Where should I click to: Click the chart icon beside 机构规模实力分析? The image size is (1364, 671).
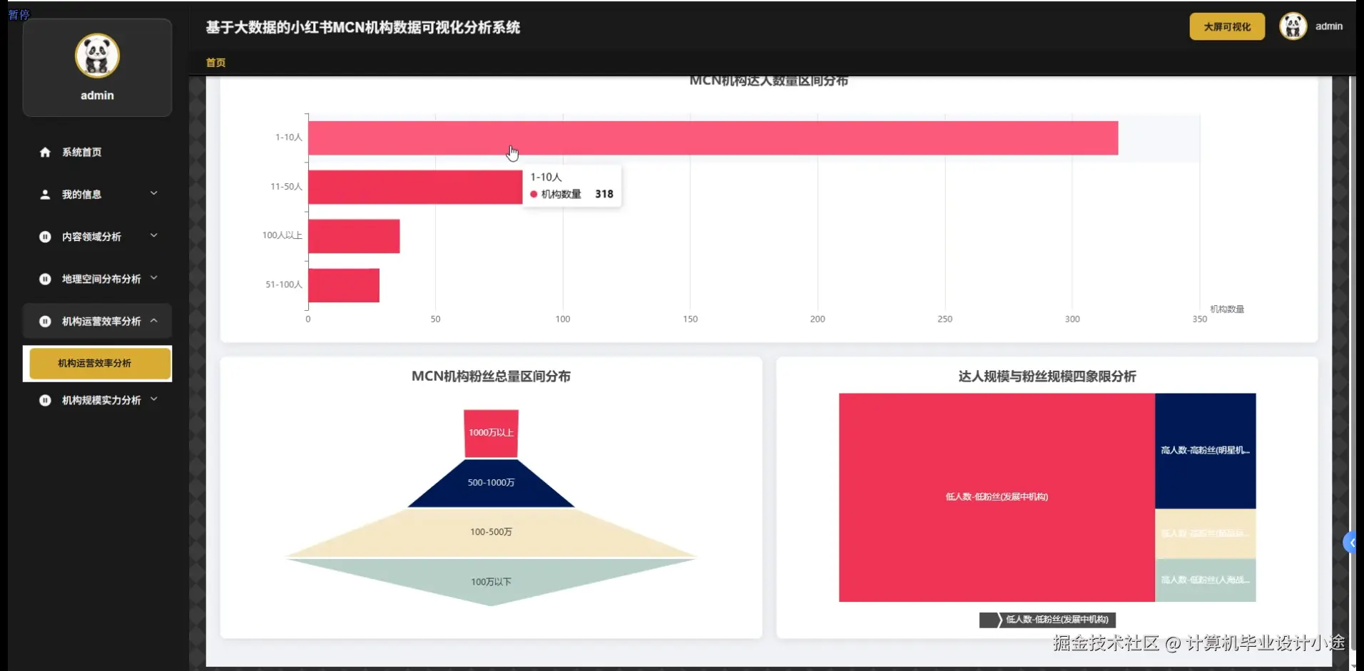(x=44, y=400)
